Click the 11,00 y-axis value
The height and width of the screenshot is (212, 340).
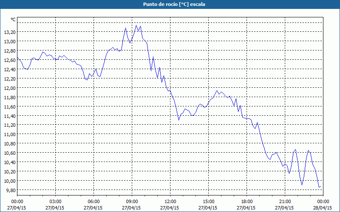[x=9, y=134]
